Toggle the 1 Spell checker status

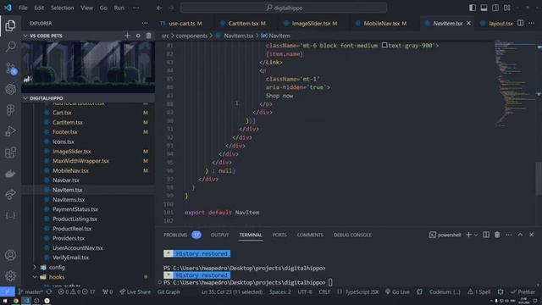point(478,291)
